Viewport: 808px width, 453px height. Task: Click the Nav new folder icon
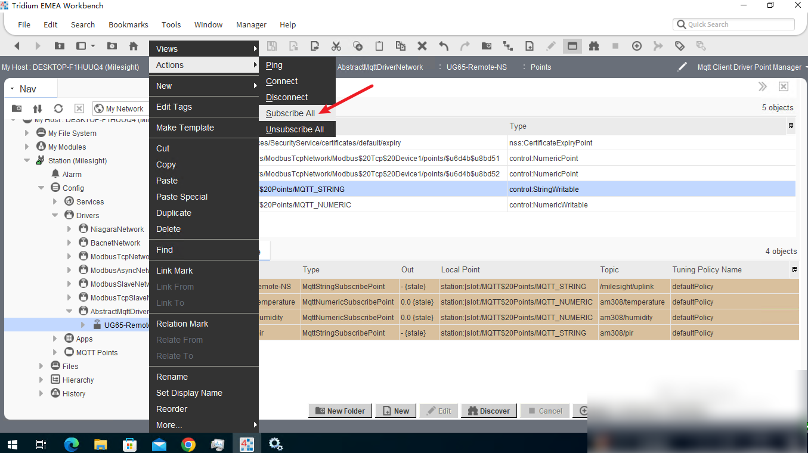(17, 108)
